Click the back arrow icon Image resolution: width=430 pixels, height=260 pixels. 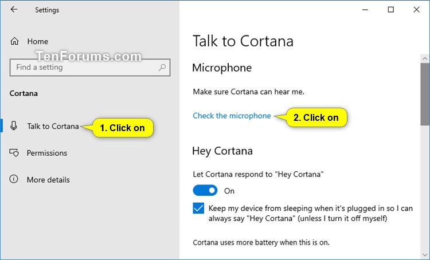click(x=14, y=10)
